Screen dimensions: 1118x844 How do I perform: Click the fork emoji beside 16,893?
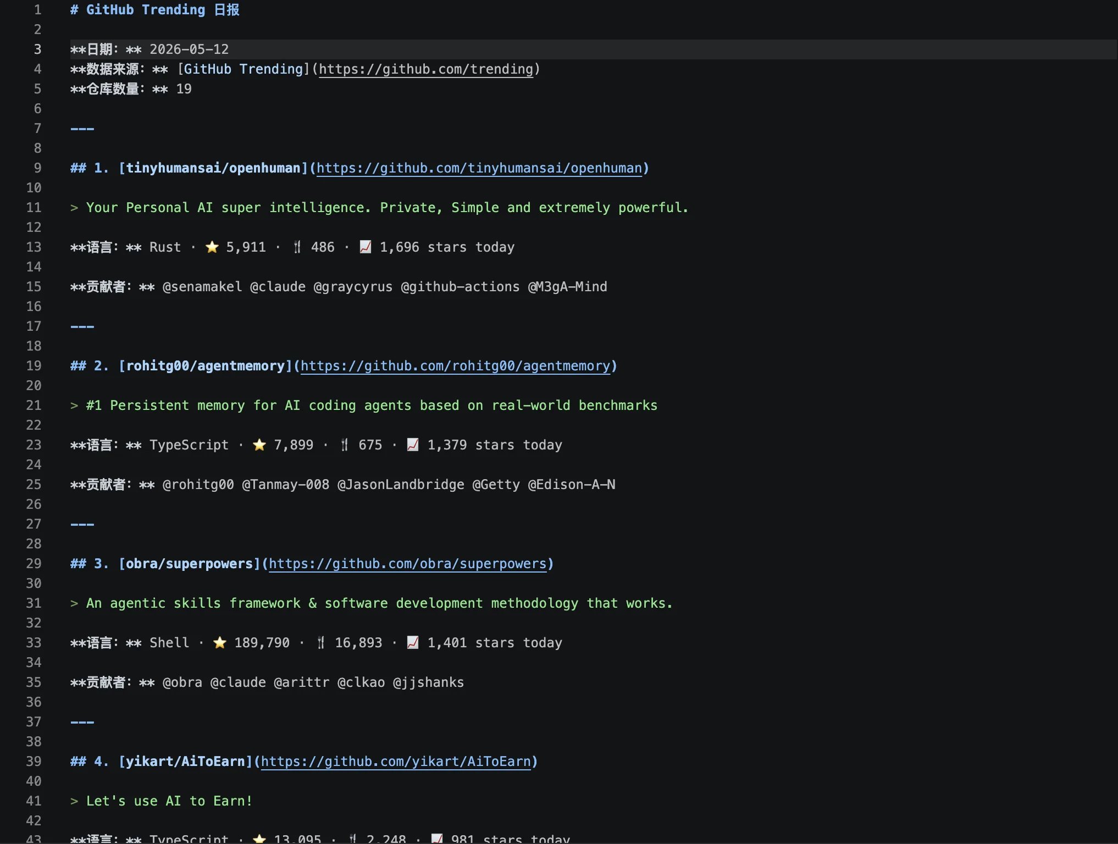[321, 643]
